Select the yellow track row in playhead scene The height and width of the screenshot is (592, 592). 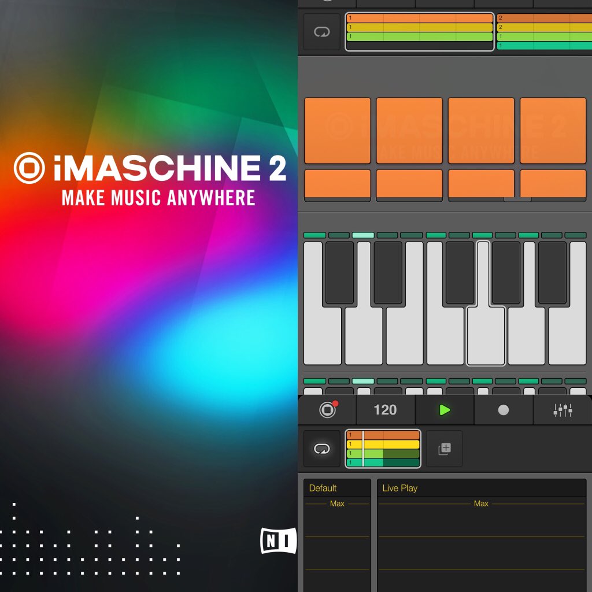pyautogui.click(x=383, y=444)
